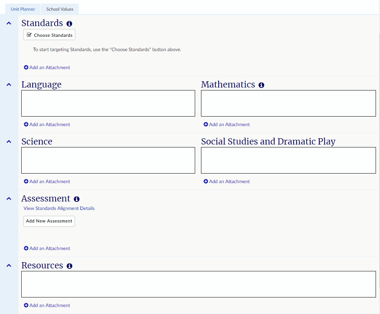The height and width of the screenshot is (314, 380).
Task: Click the info icon next to Assessment
Action: [x=76, y=199]
